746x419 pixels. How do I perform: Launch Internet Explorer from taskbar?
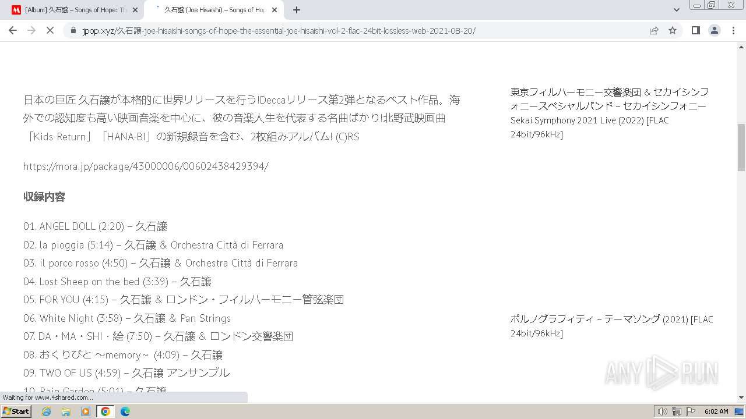(x=46, y=411)
